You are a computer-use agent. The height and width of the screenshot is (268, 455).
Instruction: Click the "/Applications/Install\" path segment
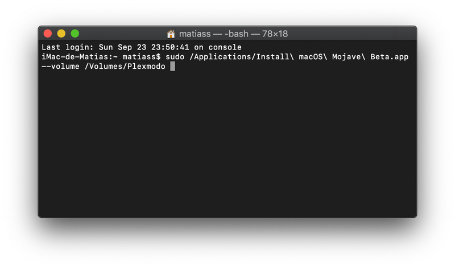coord(242,57)
